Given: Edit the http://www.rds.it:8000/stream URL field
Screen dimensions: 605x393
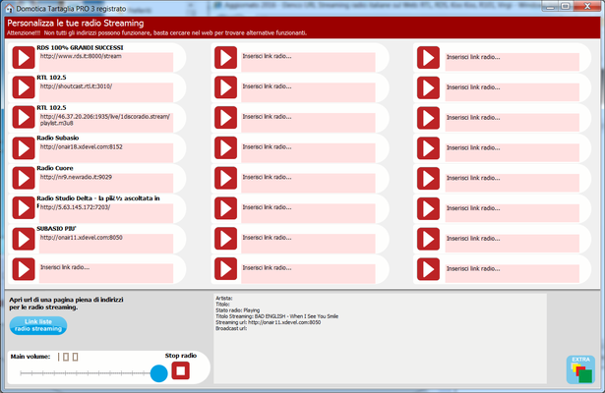Looking at the screenshot, I should point(105,62).
